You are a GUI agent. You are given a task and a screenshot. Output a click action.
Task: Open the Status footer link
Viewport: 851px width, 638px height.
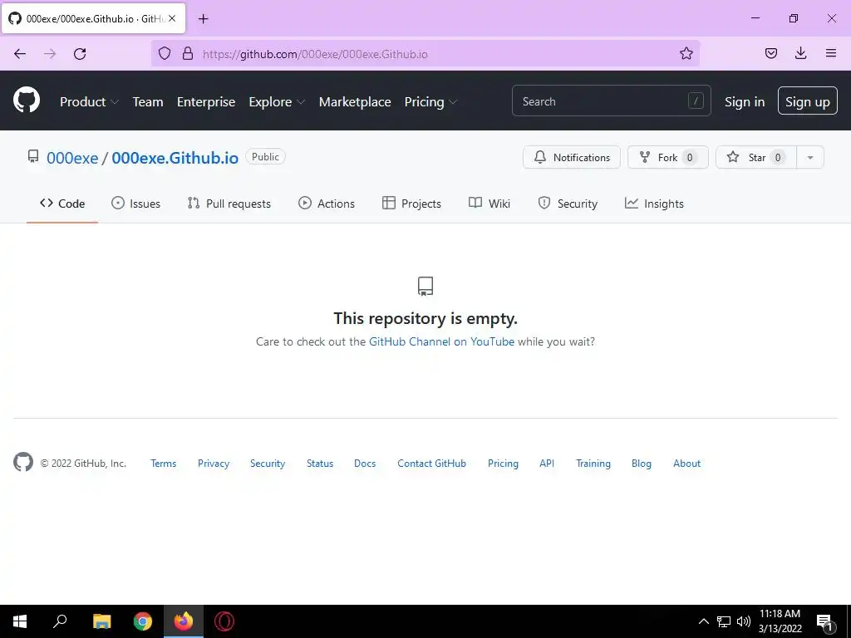tap(320, 464)
